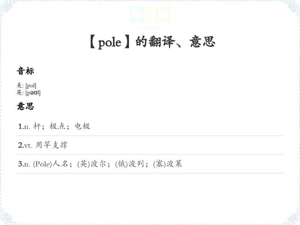Click the top-right corner ornament
This screenshot has height=225, width=300.
click(293, 7)
